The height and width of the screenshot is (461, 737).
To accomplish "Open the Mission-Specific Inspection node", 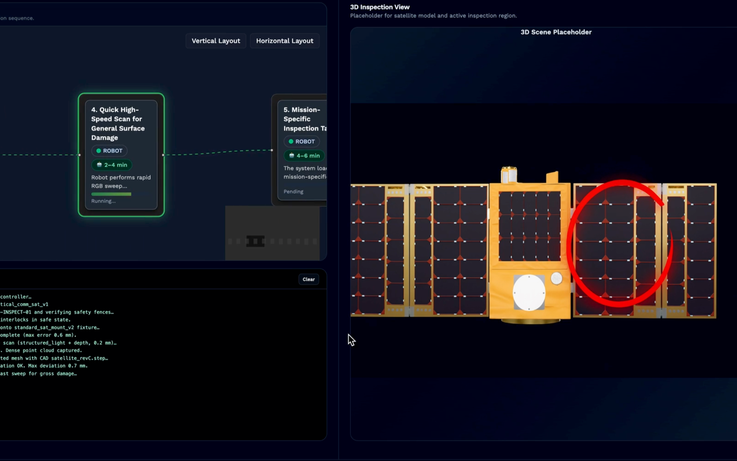I will [x=302, y=150].
